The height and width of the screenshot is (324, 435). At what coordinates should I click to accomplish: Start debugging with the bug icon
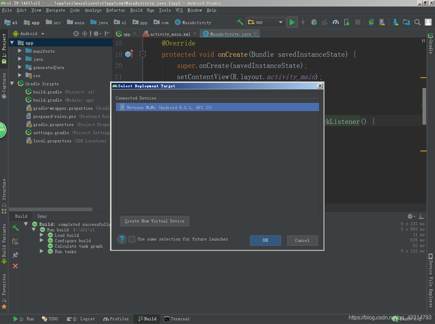[314, 22]
